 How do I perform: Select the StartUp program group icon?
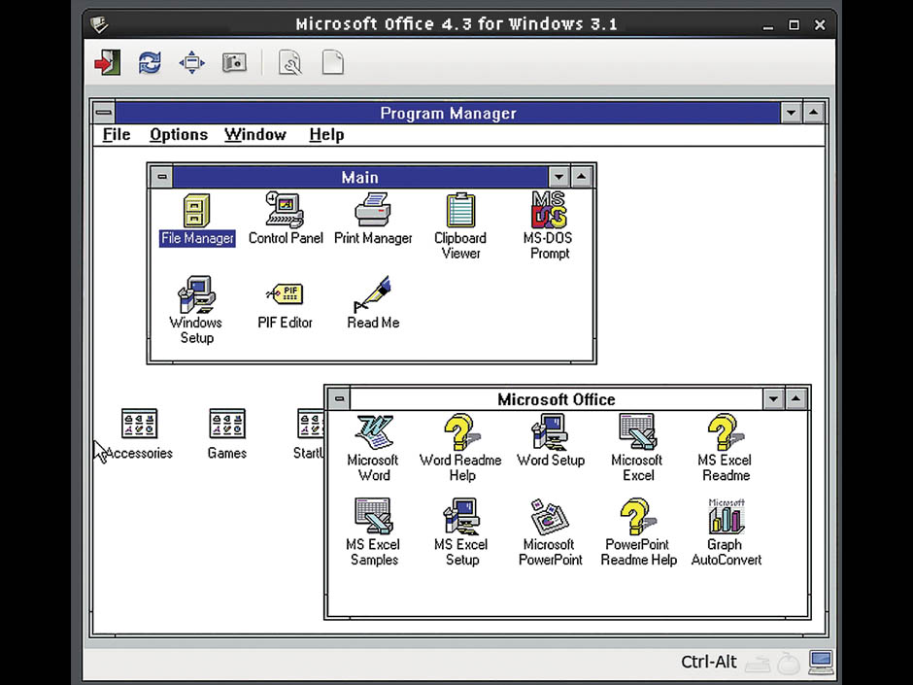(309, 434)
